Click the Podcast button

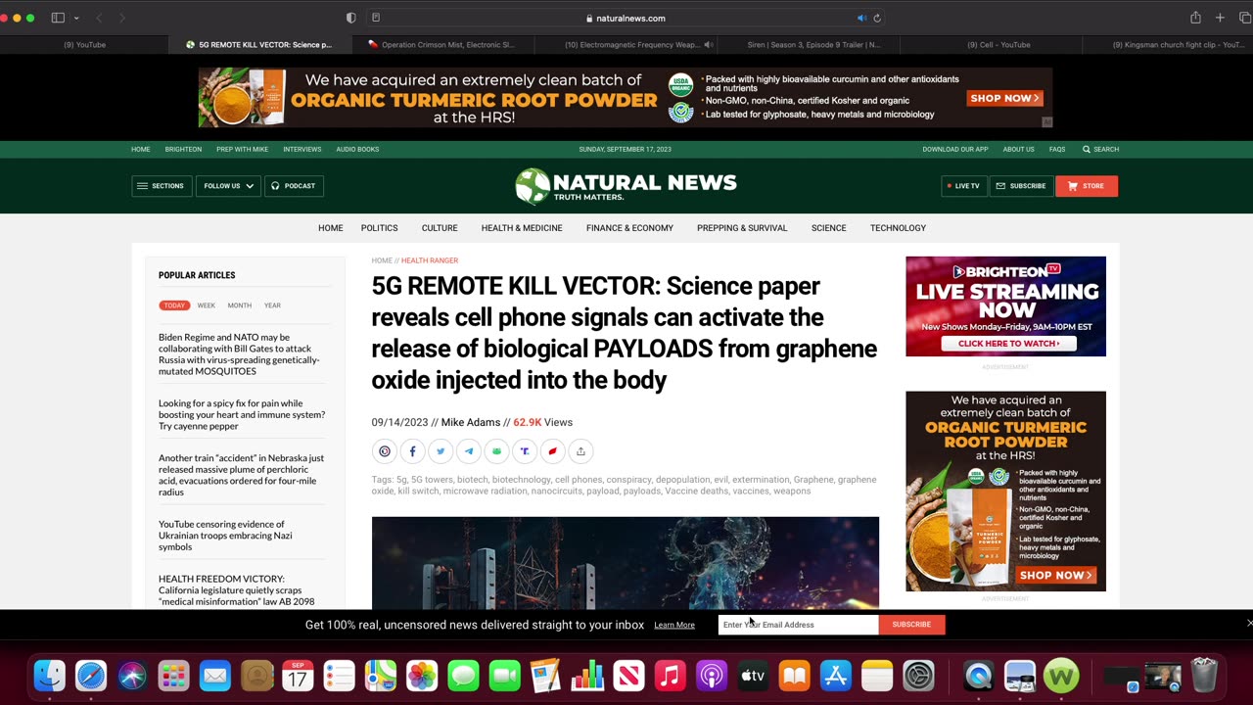pyautogui.click(x=294, y=186)
